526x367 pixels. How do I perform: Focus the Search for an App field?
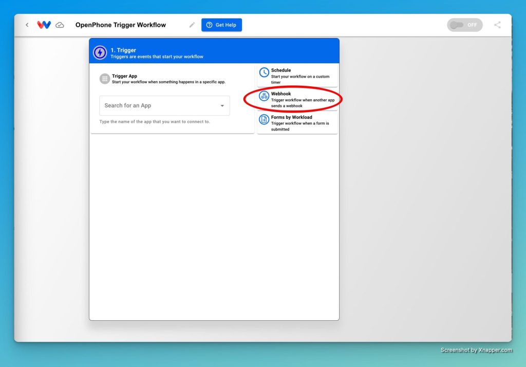click(x=164, y=106)
